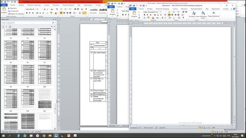
Task: Open the Ссылки tab in the left window
Action: (47, 5)
